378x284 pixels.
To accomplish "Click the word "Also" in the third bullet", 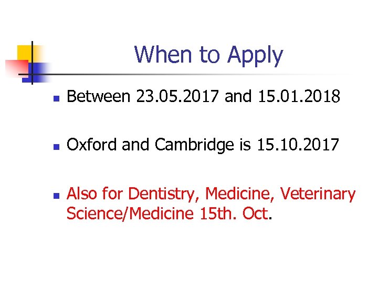I will (81, 195).
